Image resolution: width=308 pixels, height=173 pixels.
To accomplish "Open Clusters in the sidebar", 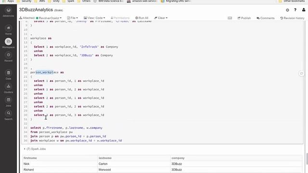I will point(8,88).
